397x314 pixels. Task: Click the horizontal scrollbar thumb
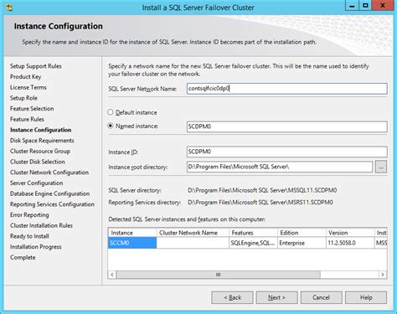coord(219,275)
